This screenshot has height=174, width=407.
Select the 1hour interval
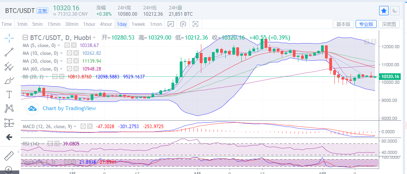click(89, 24)
